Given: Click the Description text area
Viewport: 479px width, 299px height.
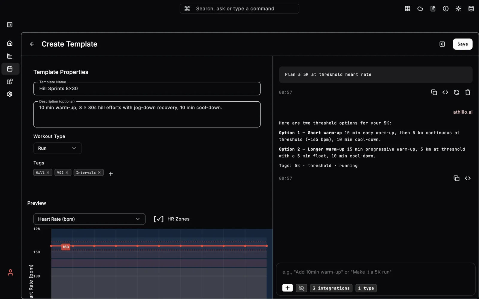Looking at the screenshot, I should (147, 115).
